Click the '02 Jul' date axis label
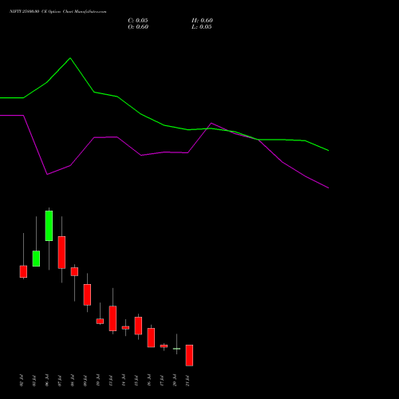399x399 pixels. click(x=22, y=381)
